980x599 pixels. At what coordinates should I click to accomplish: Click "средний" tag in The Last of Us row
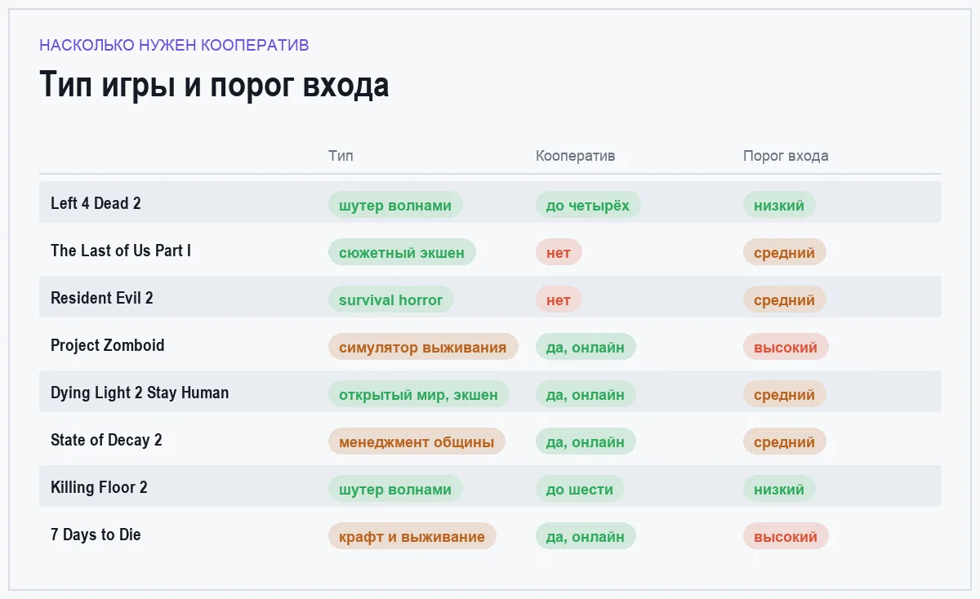(x=785, y=253)
